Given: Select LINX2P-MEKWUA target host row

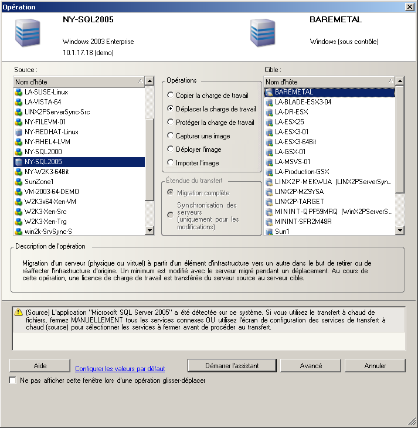Looking at the screenshot, I should (329, 182).
